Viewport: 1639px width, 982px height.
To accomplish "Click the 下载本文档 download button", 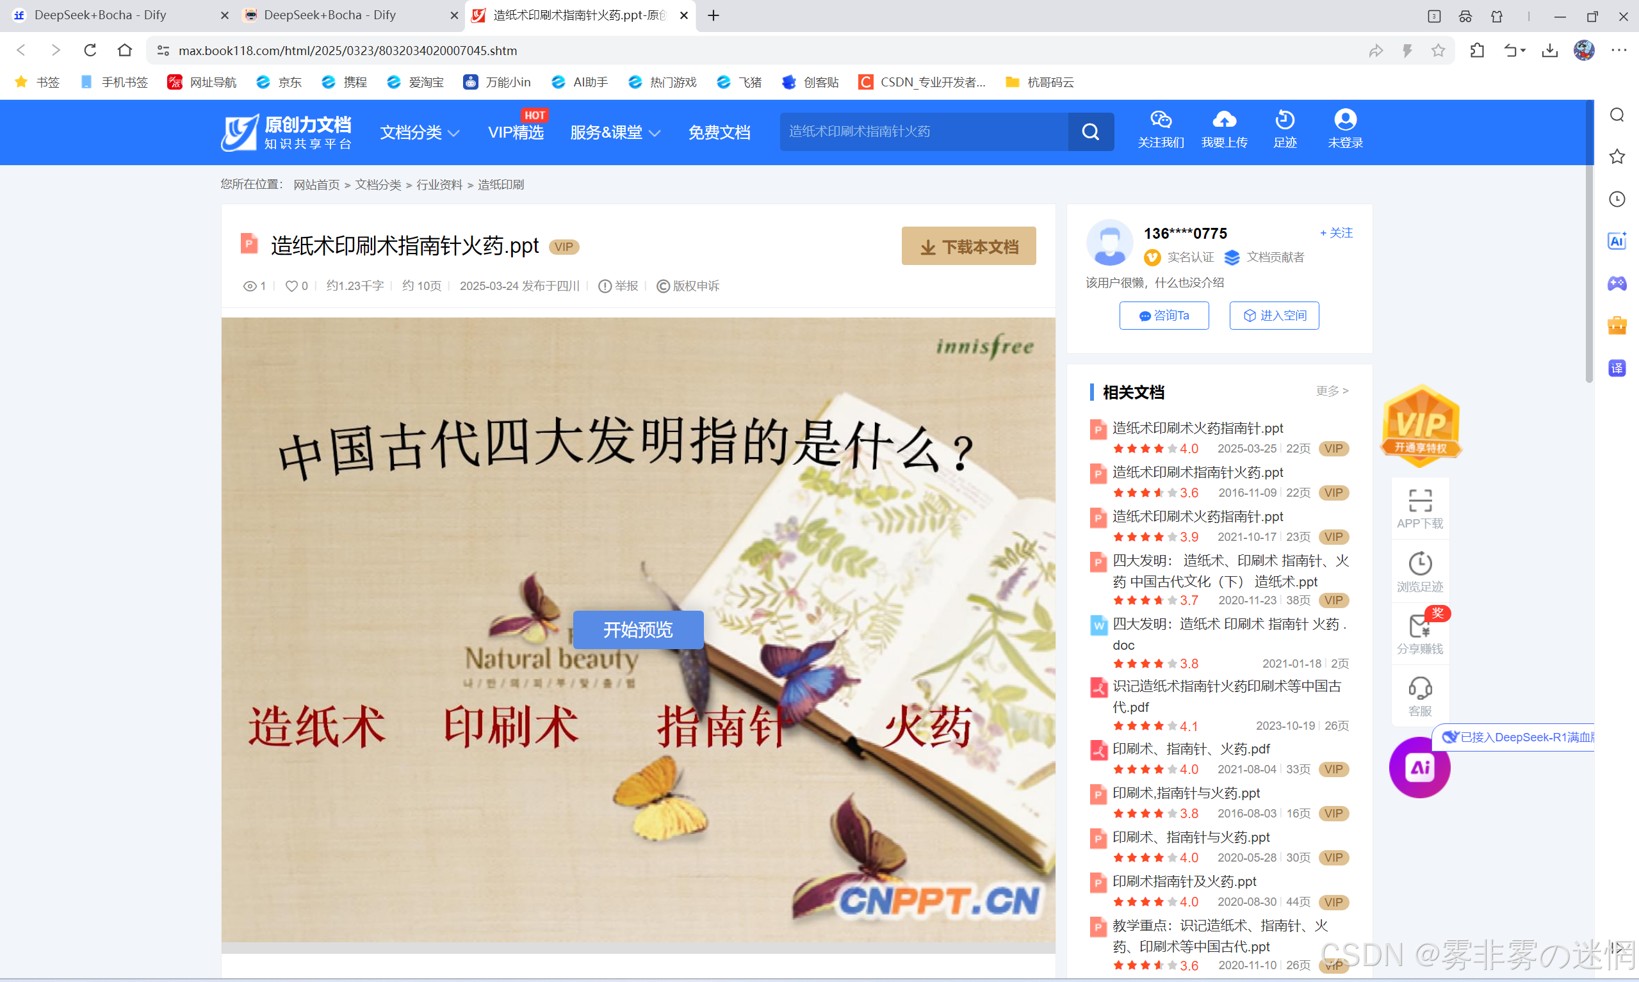I will [968, 247].
